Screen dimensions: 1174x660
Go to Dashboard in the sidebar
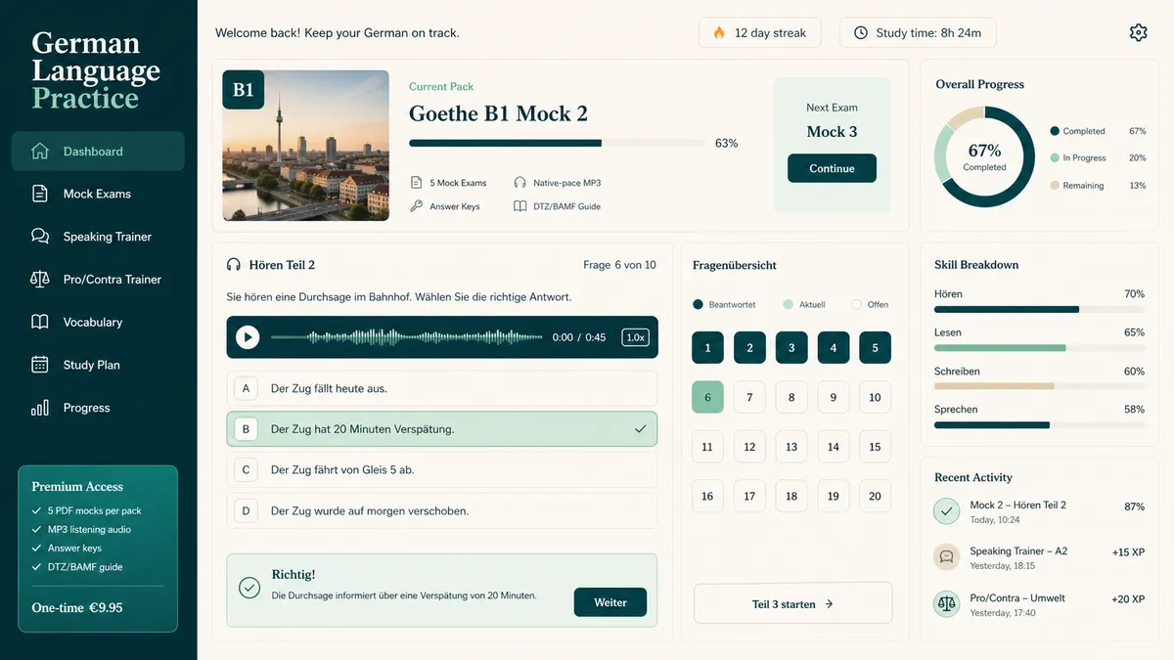pos(98,152)
